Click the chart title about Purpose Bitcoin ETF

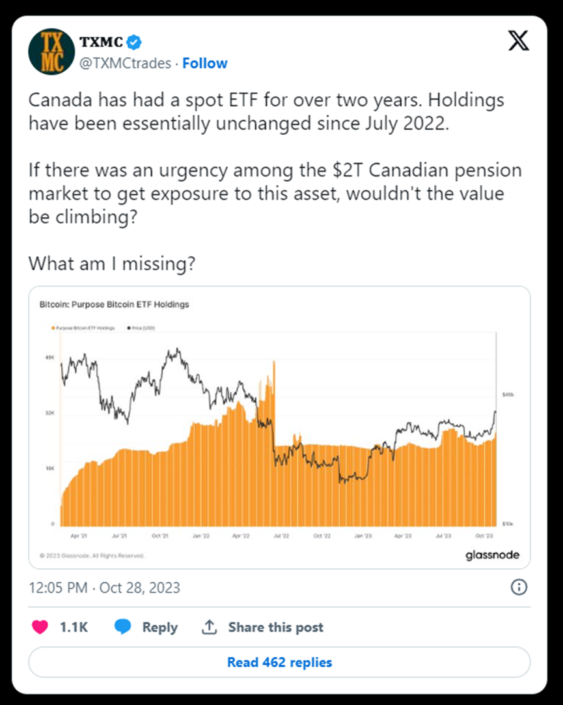tap(114, 304)
